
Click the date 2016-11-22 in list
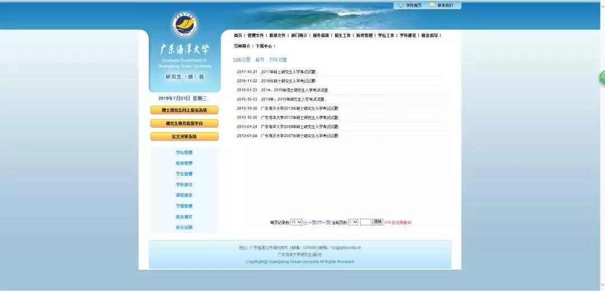pos(246,81)
